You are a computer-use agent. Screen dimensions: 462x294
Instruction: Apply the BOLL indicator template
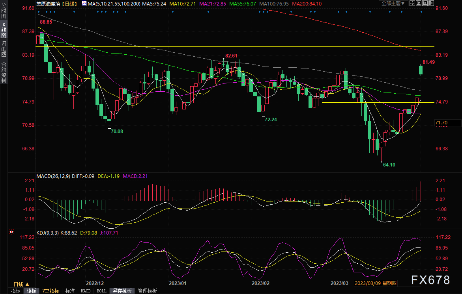tap(101, 291)
